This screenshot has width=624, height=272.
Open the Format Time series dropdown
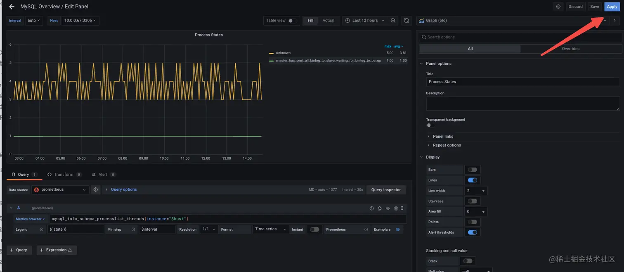click(270, 229)
